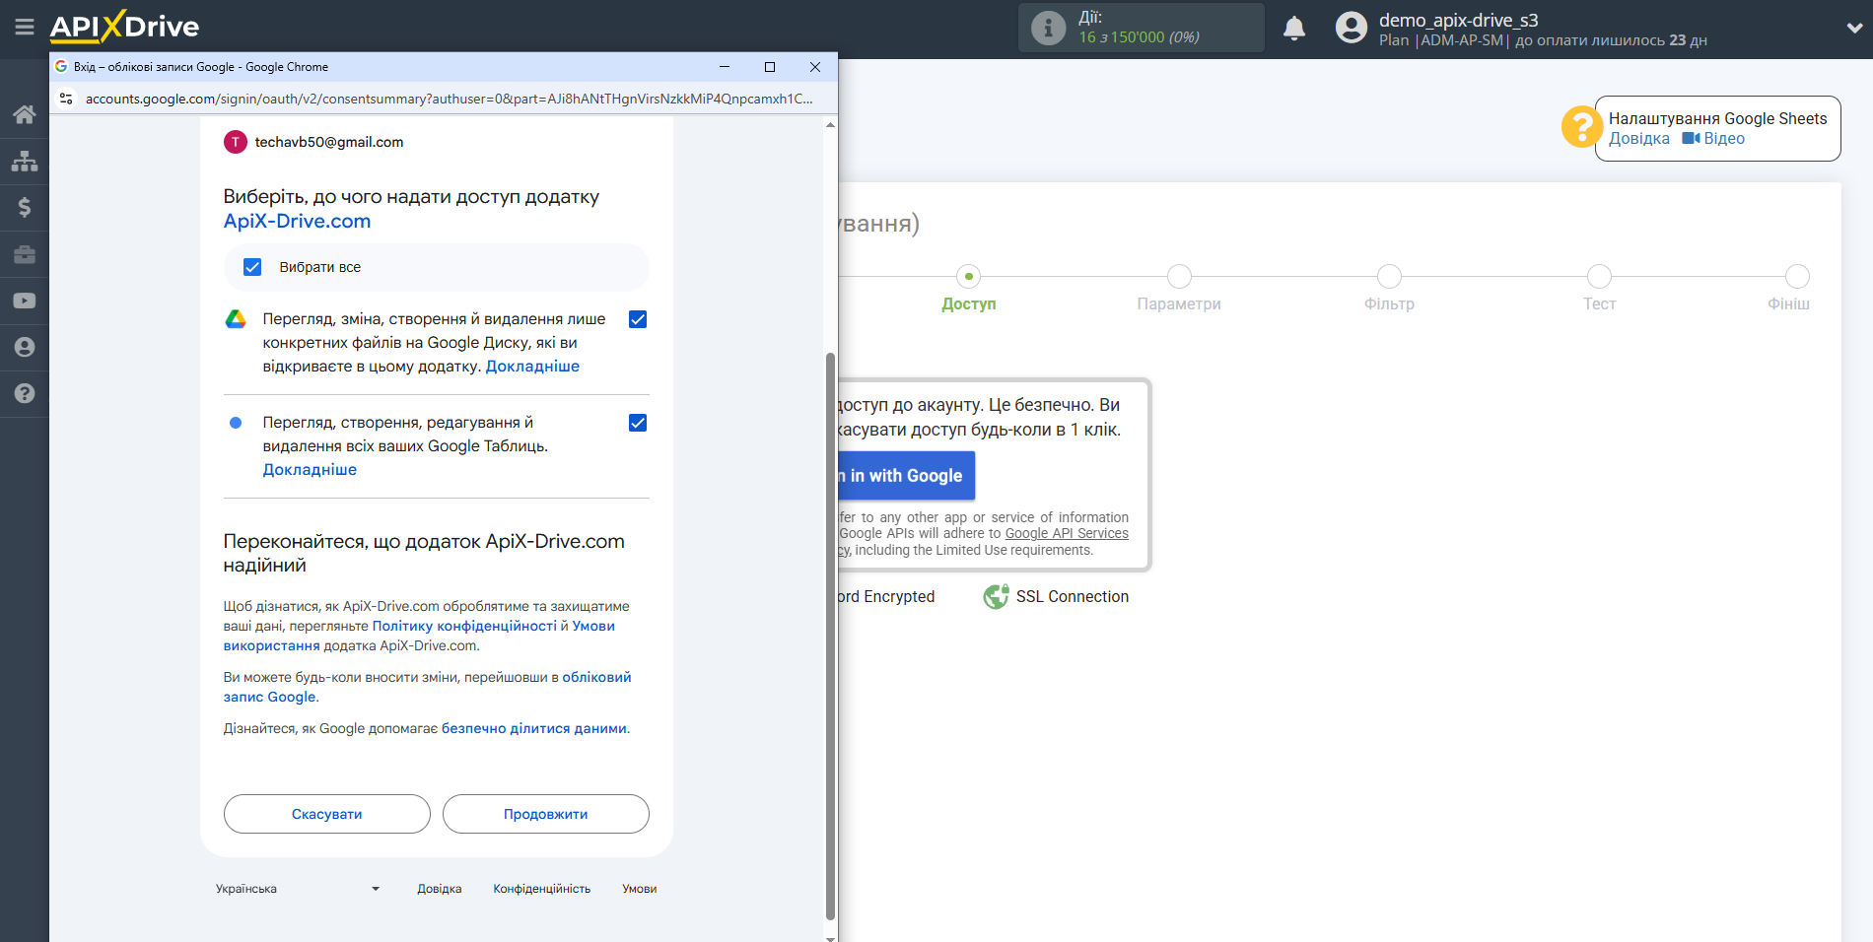Screen dimensions: 1873x942
Task: Open the Конфіденційність footer link
Action: (542, 889)
